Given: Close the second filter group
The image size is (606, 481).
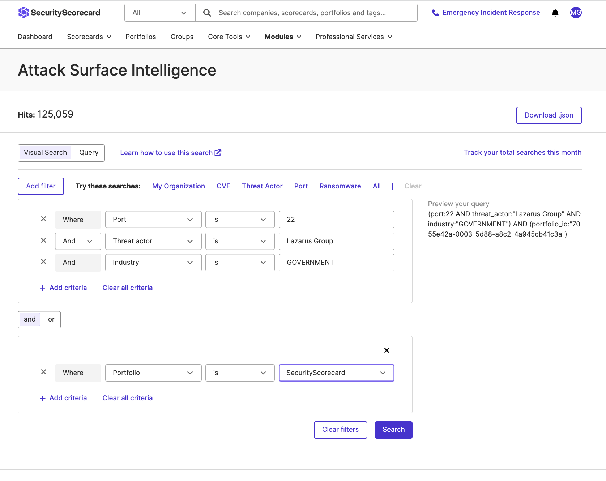Looking at the screenshot, I should [x=387, y=350].
